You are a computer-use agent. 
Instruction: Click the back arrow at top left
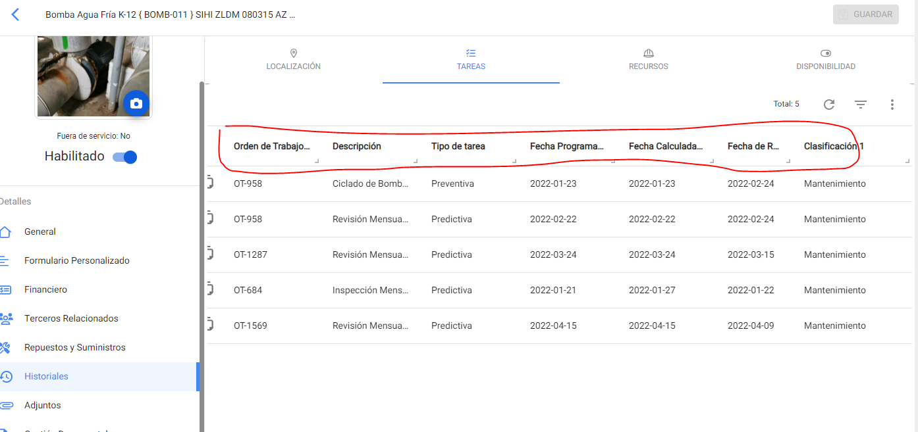coord(16,14)
